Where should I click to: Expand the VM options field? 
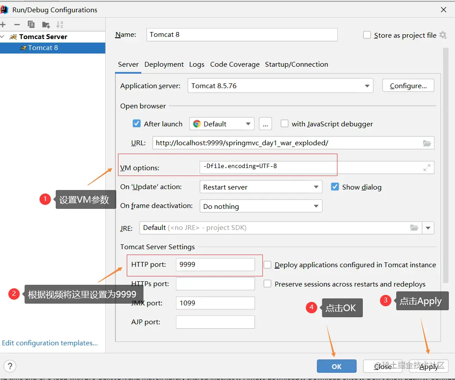pos(427,168)
